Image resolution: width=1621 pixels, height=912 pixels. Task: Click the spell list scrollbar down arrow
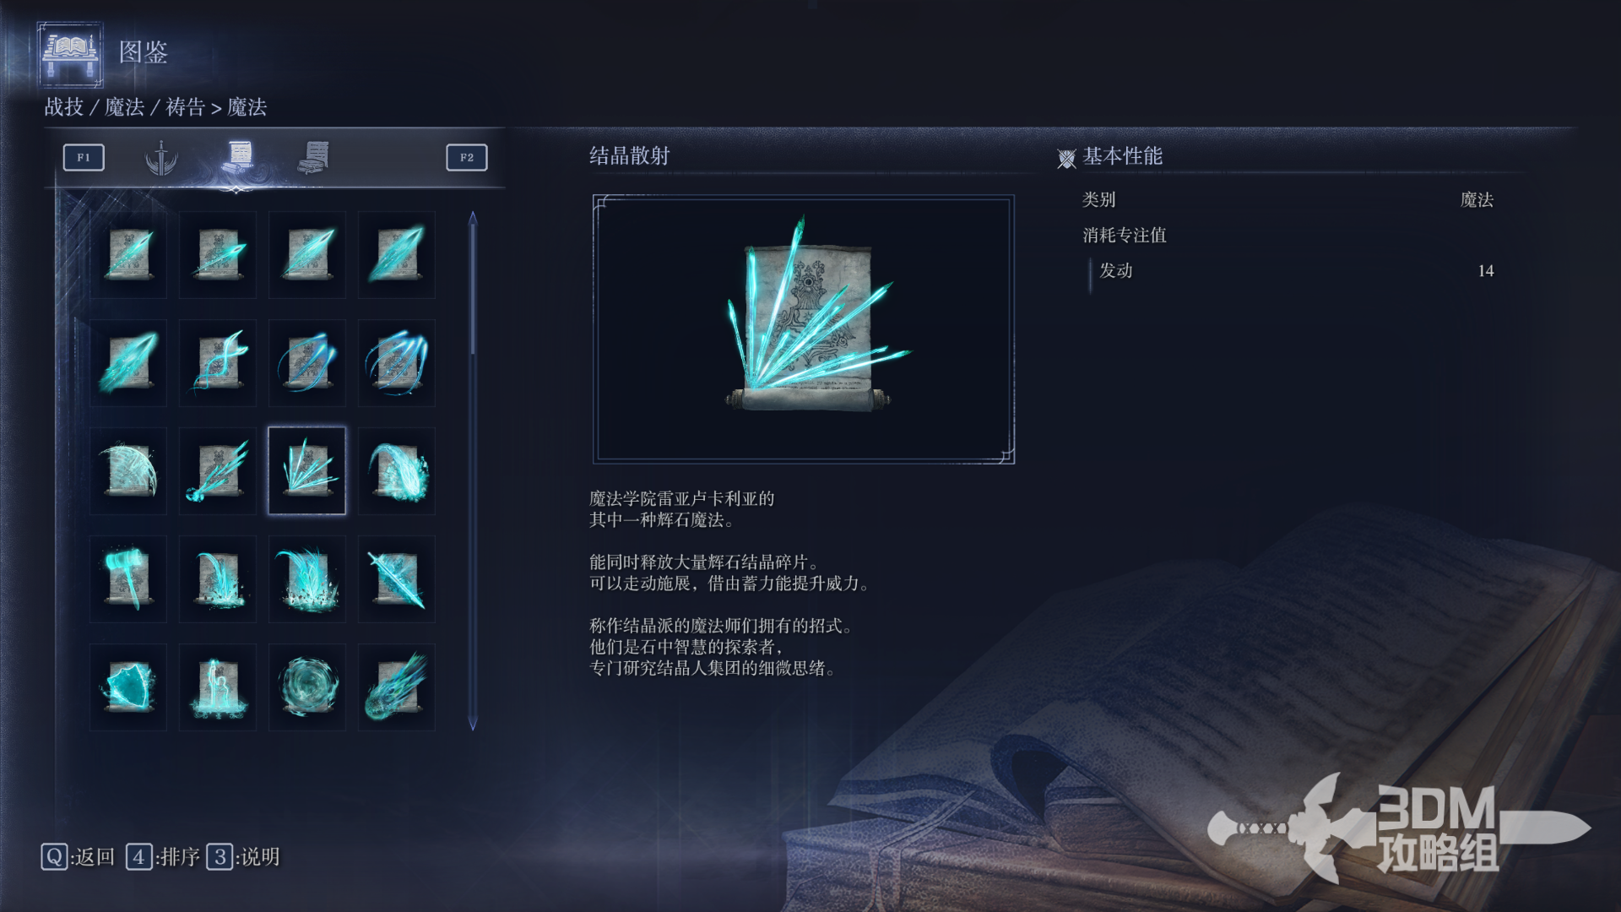click(473, 724)
